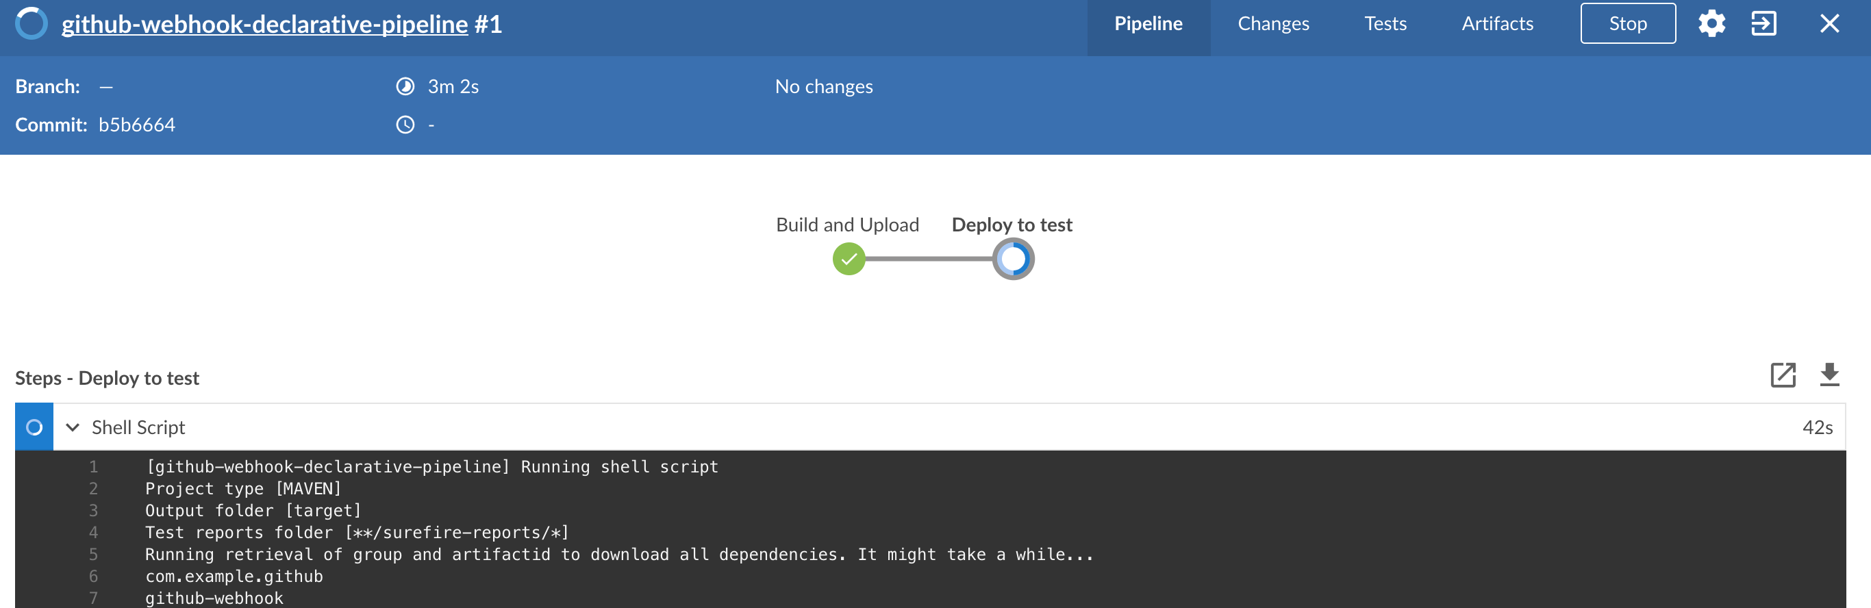
Task: Go to classic Jenkins via exit icon
Action: (1763, 23)
